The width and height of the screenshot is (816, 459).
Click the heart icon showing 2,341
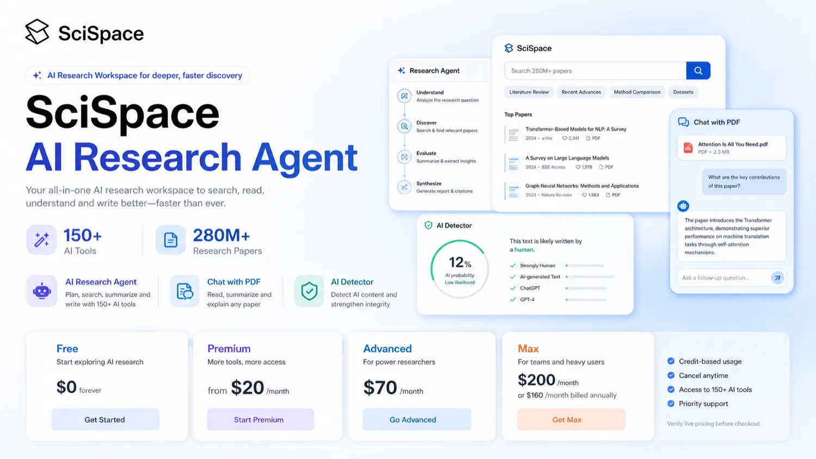(x=565, y=138)
